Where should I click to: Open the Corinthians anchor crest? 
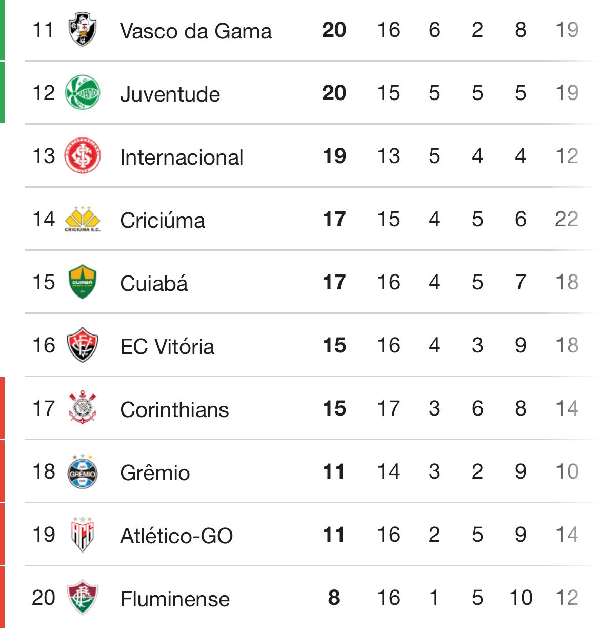pos(82,408)
